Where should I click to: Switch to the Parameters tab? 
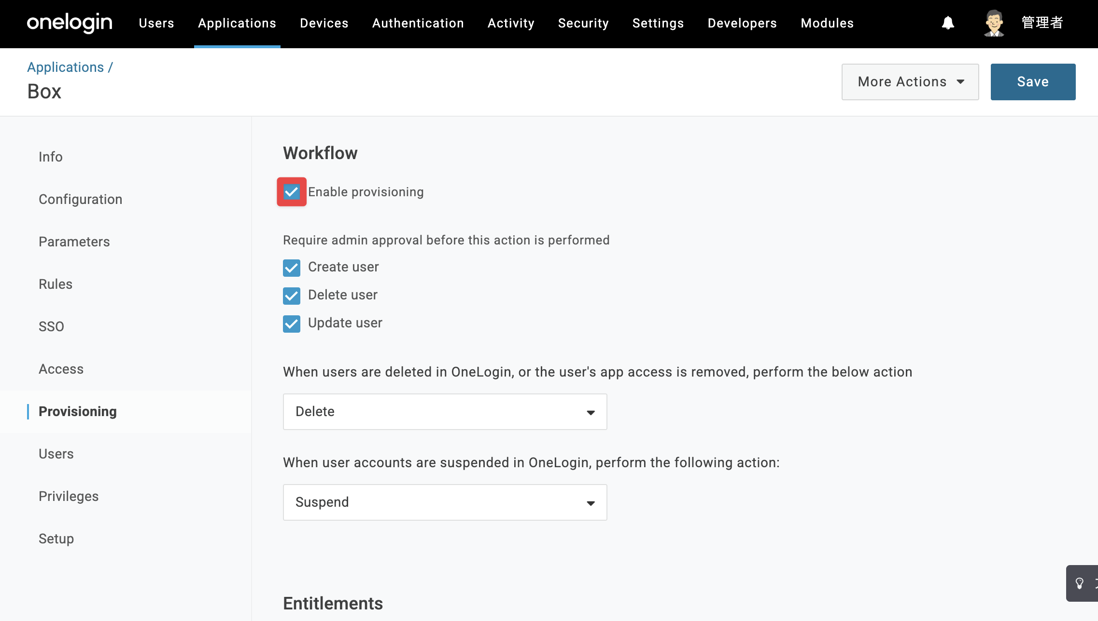pyautogui.click(x=74, y=242)
